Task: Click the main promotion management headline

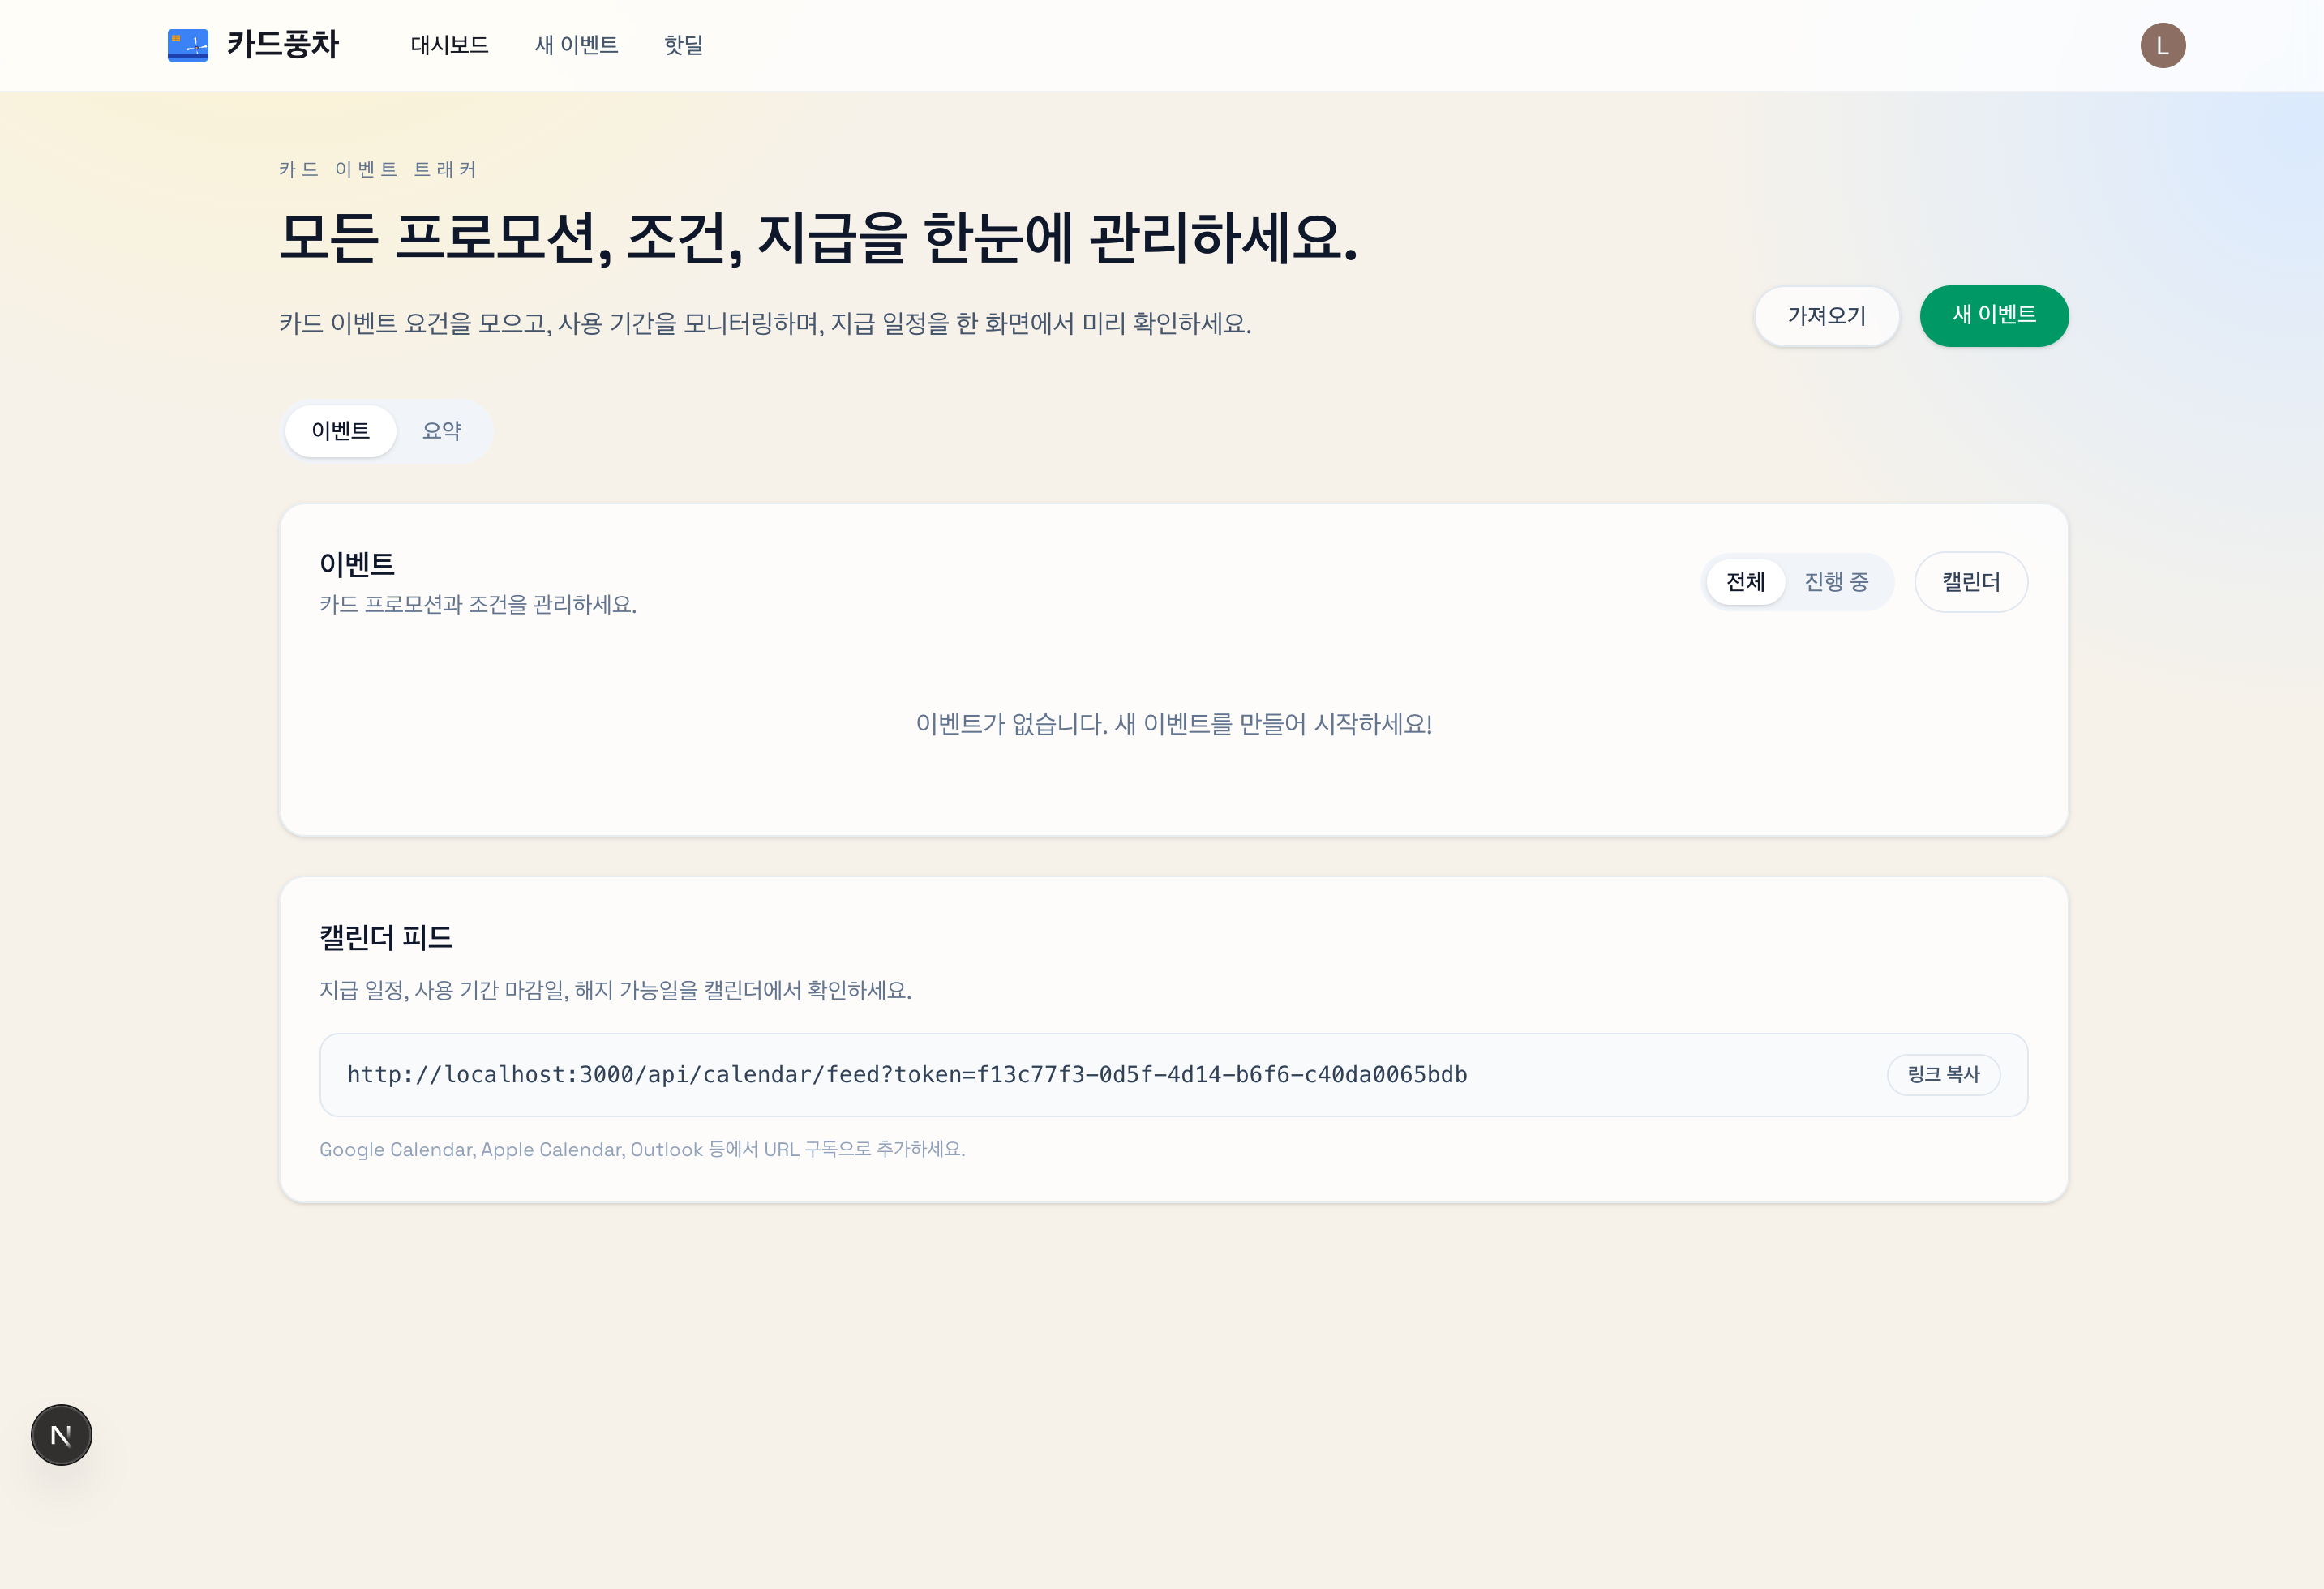Action: click(x=818, y=238)
